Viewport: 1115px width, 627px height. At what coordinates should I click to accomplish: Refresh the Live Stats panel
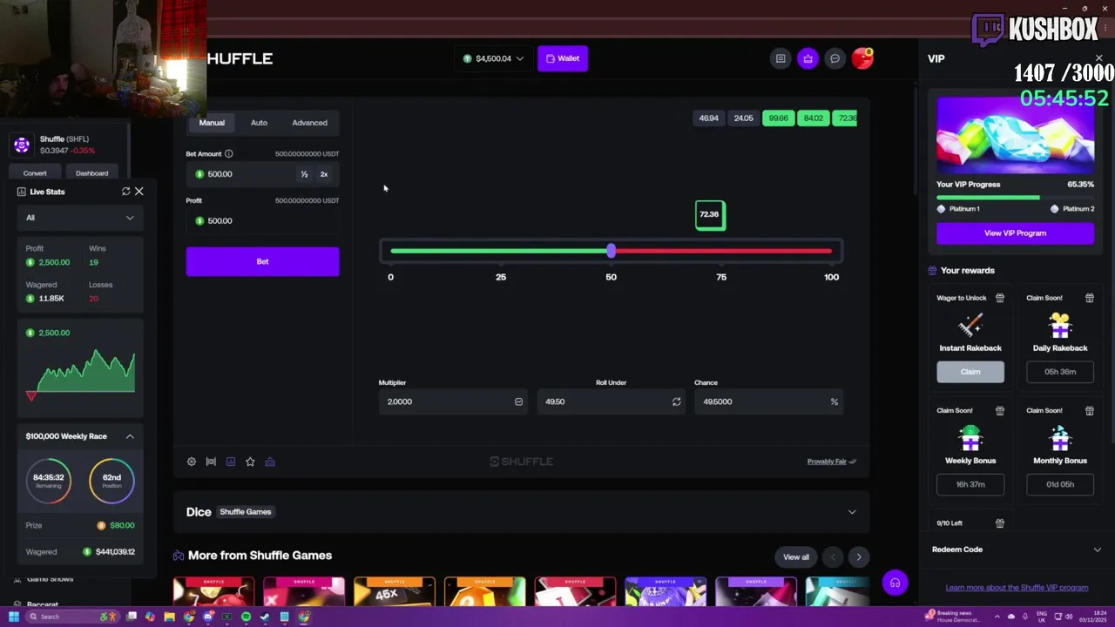click(x=125, y=192)
